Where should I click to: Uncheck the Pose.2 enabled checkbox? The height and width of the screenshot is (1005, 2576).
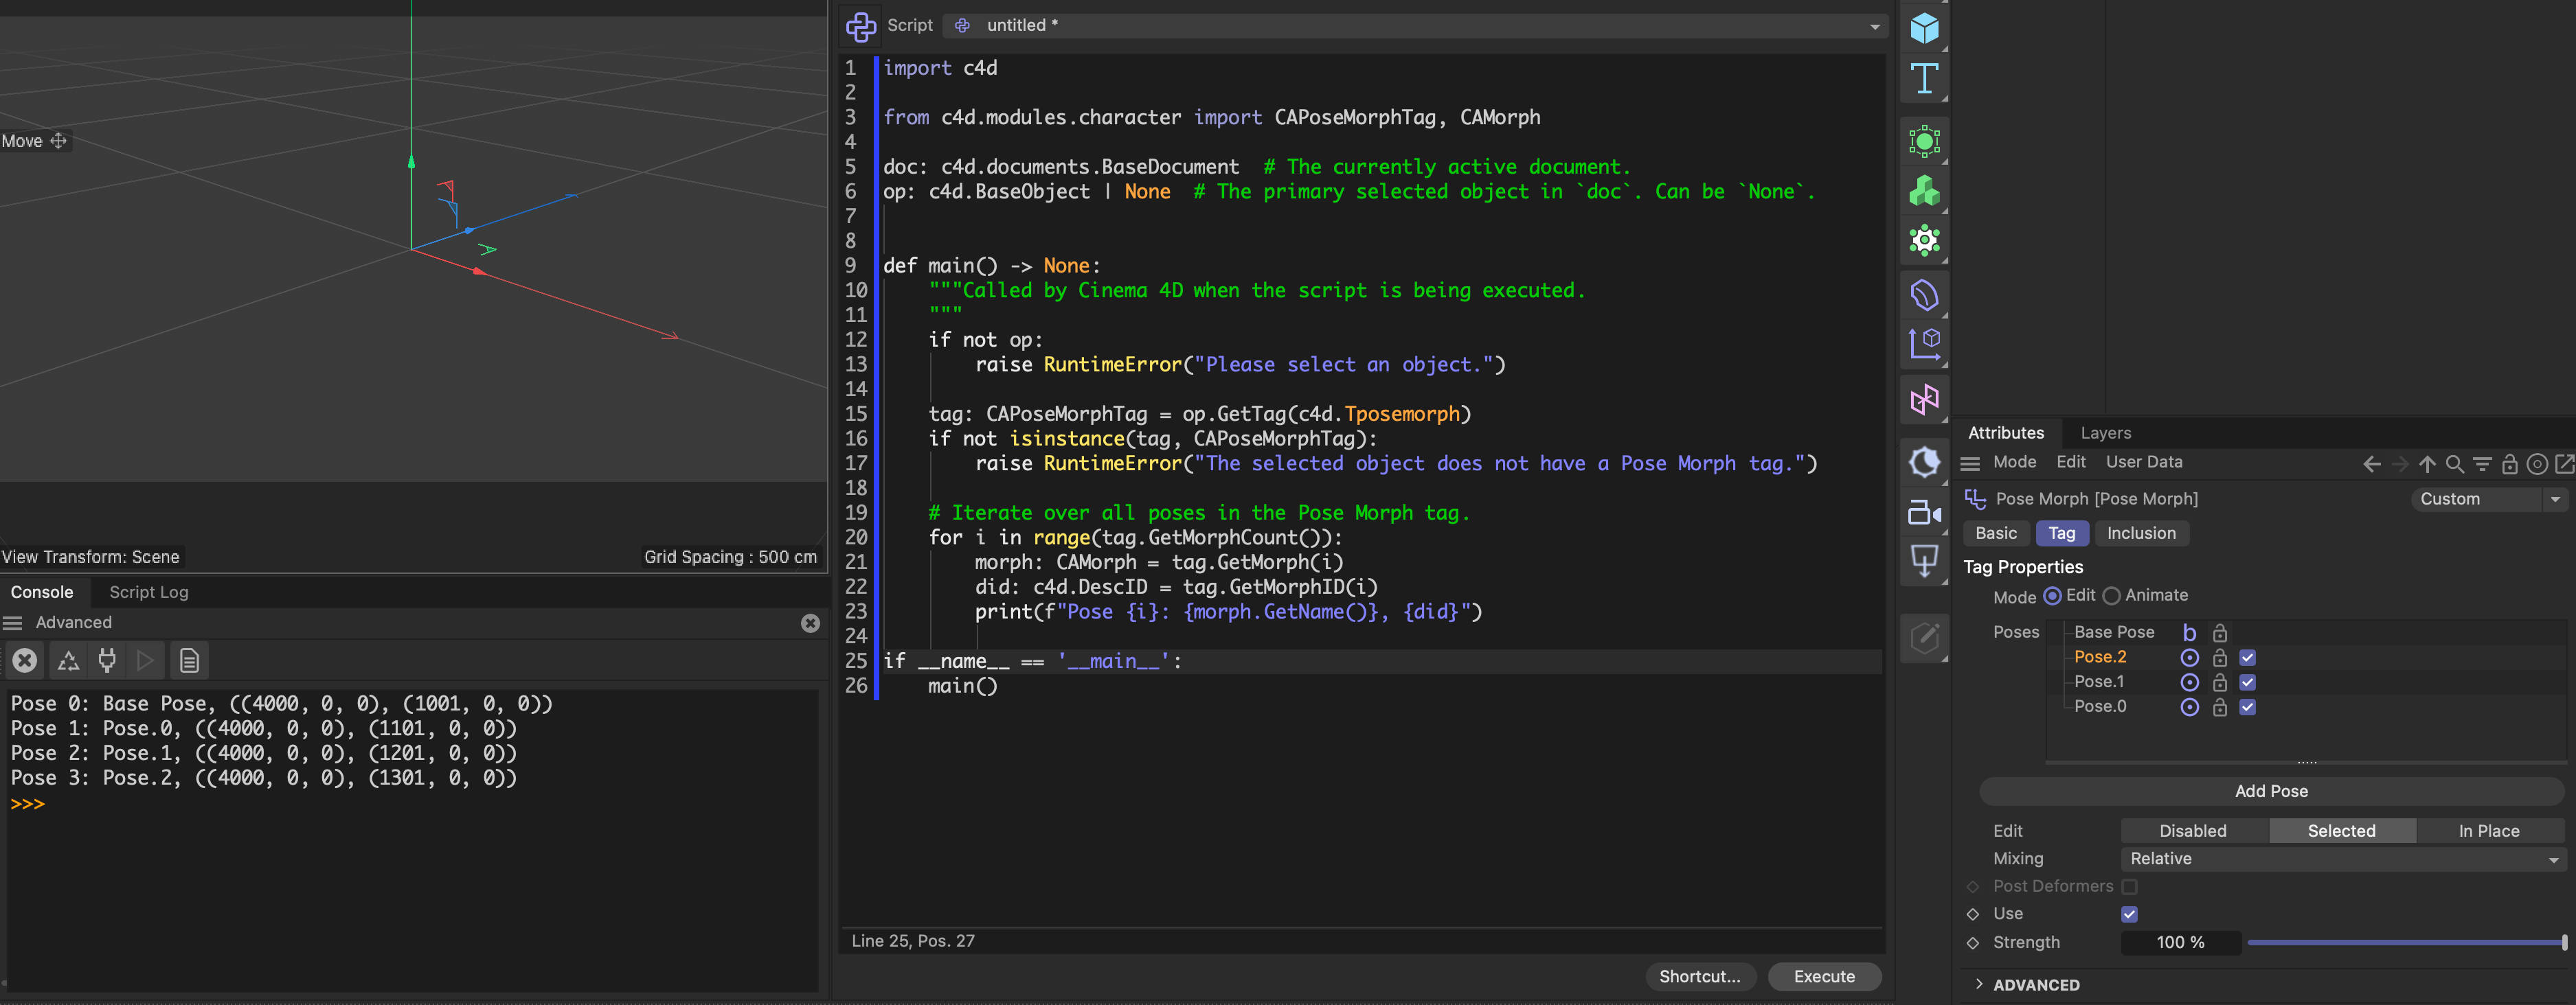click(2247, 658)
